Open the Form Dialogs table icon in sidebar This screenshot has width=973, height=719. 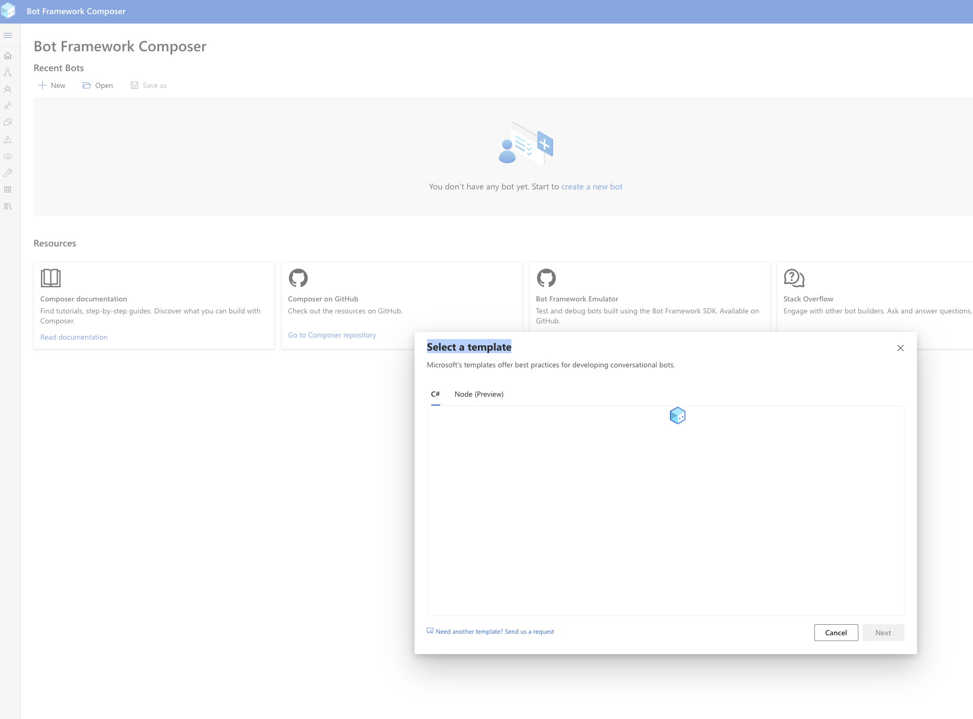point(8,189)
